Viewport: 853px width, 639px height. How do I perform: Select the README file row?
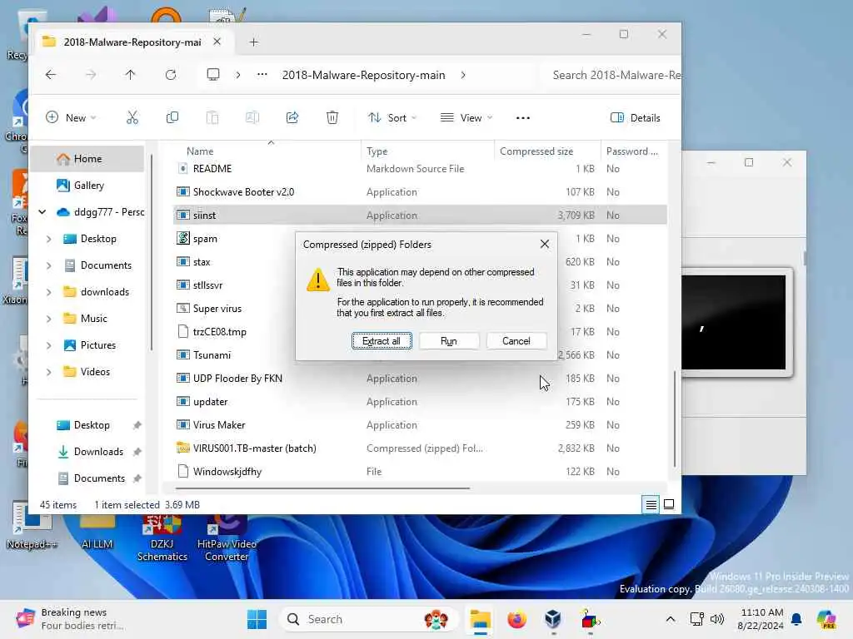coord(420,169)
